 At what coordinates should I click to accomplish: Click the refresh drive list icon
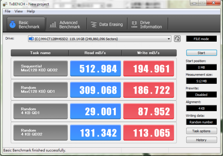click(x=177, y=39)
